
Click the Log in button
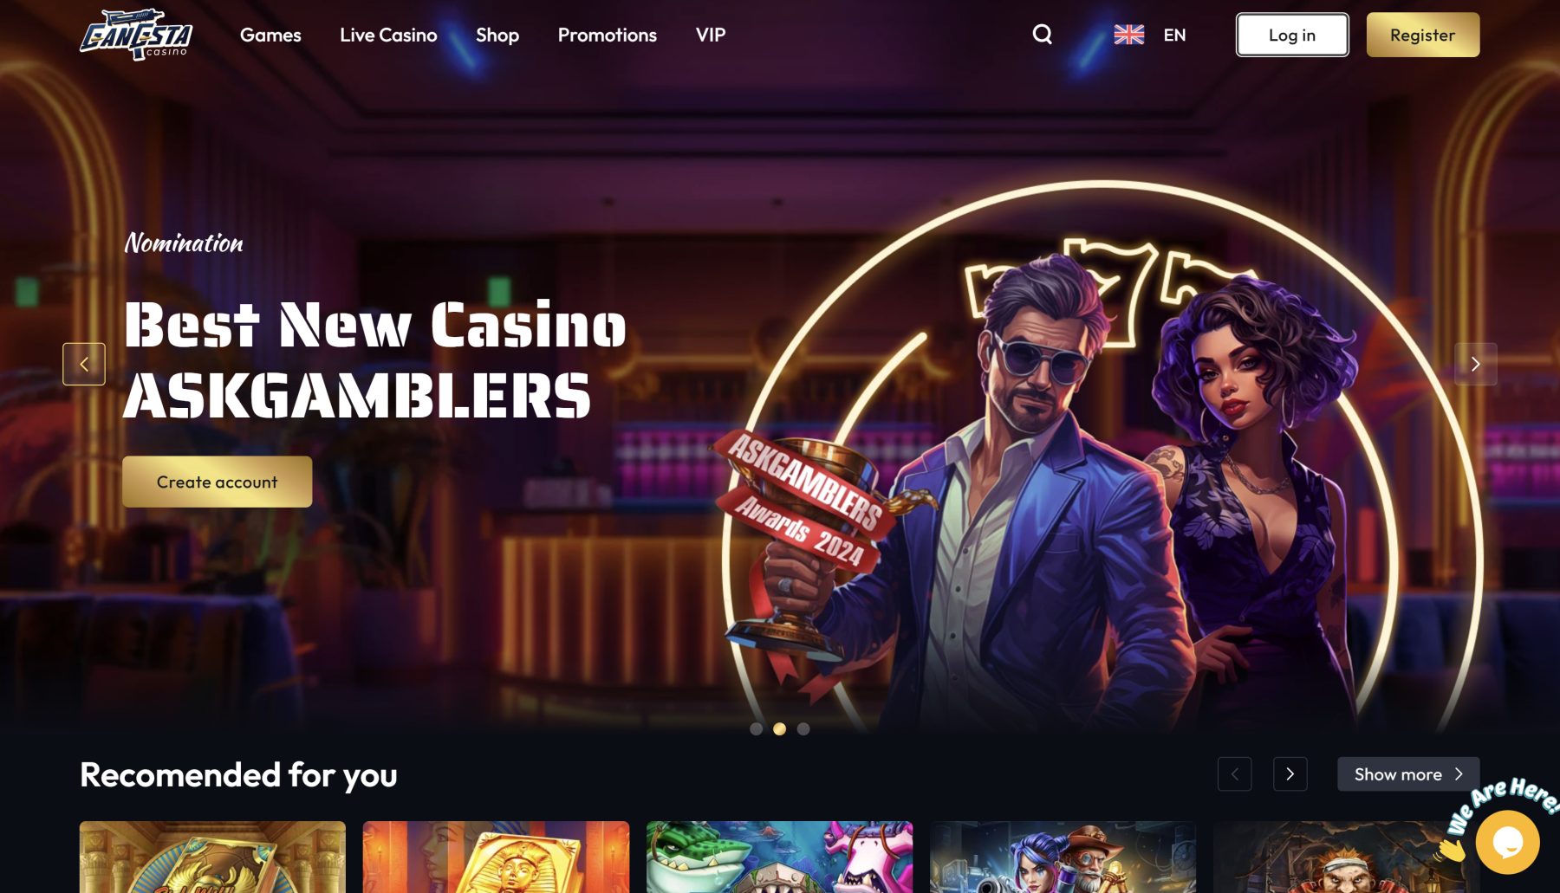pyautogui.click(x=1292, y=35)
